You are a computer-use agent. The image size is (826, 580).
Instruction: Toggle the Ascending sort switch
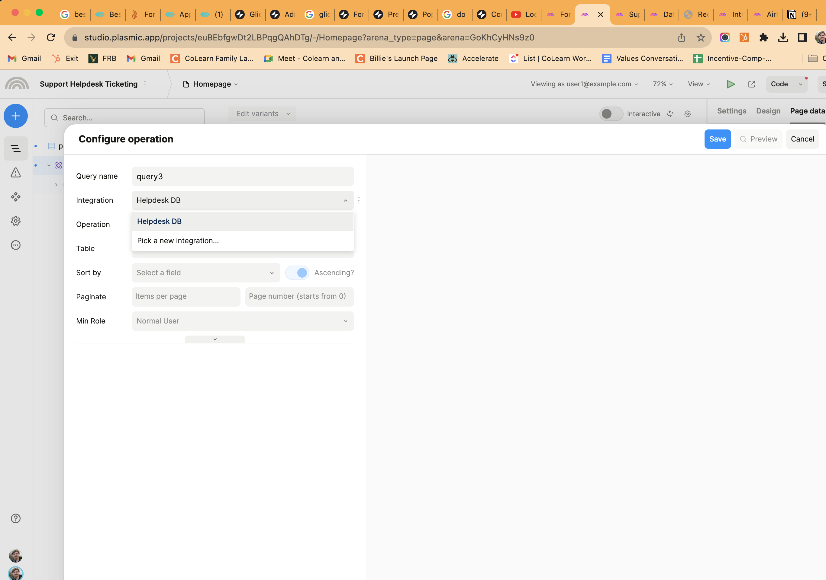tap(297, 273)
